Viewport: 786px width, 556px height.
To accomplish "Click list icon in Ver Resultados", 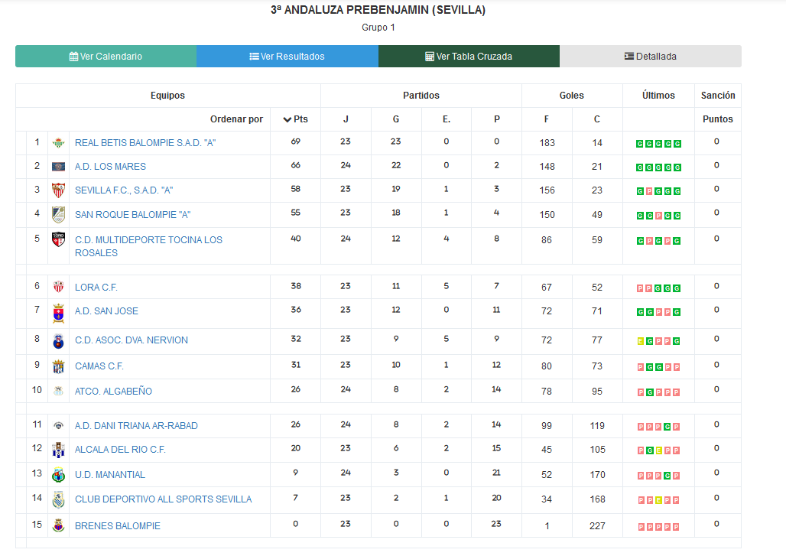I will click(254, 57).
